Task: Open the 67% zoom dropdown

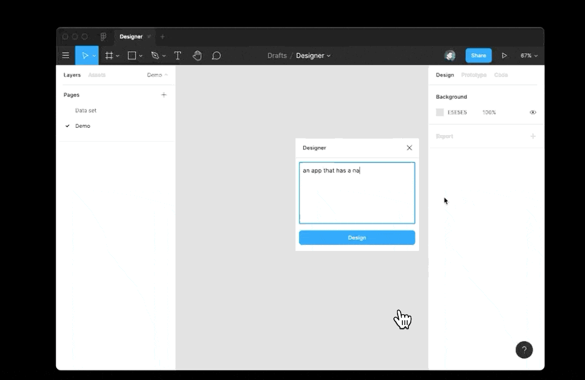Action: tap(529, 56)
